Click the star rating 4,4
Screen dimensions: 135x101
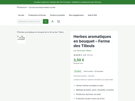tap(80, 55)
